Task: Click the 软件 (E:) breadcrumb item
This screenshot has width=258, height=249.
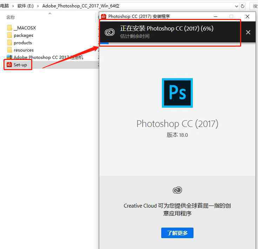Action: click(26, 6)
